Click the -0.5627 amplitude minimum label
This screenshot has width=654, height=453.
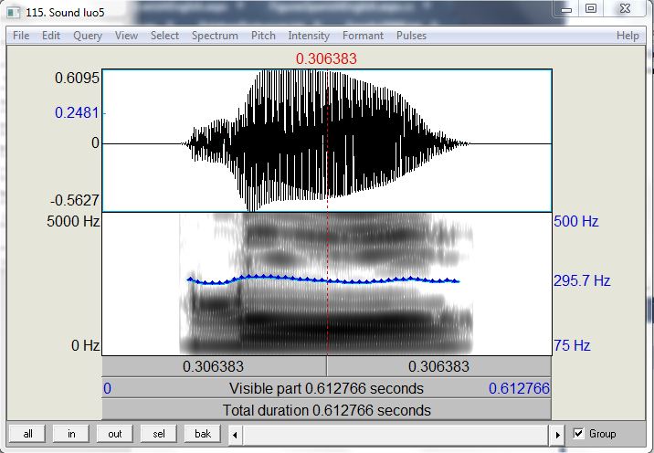(x=75, y=200)
